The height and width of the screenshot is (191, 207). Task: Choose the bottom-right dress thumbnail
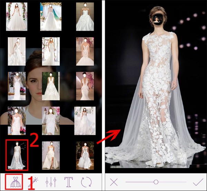(85, 155)
